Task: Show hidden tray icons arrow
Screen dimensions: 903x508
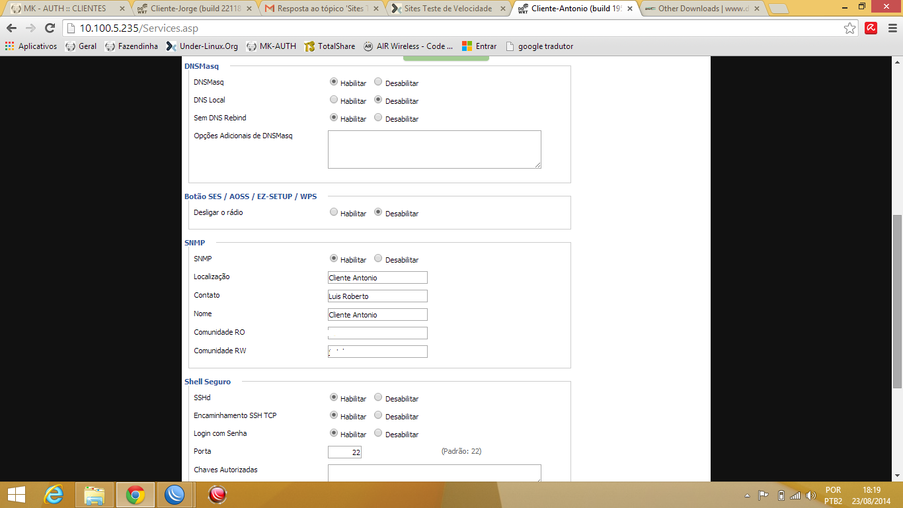Action: pyautogui.click(x=747, y=495)
